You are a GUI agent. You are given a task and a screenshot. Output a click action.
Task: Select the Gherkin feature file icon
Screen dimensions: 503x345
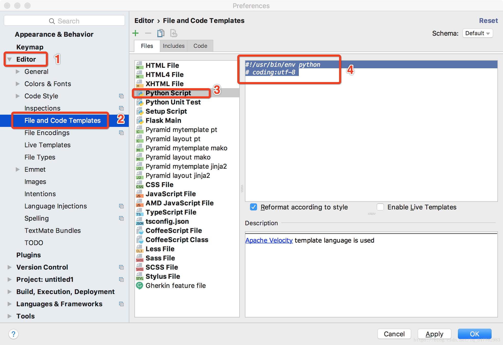pos(139,285)
